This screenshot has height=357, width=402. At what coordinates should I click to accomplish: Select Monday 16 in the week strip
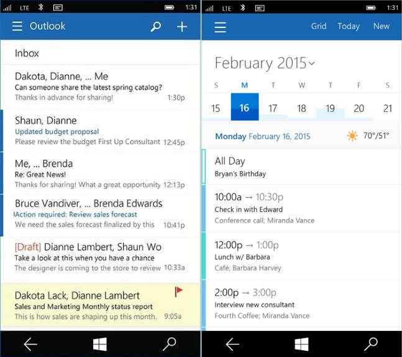click(x=245, y=107)
